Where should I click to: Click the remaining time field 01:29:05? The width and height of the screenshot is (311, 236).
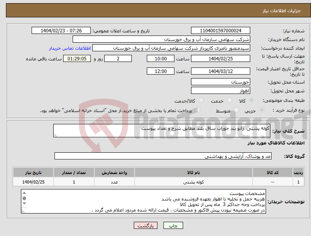point(77,58)
